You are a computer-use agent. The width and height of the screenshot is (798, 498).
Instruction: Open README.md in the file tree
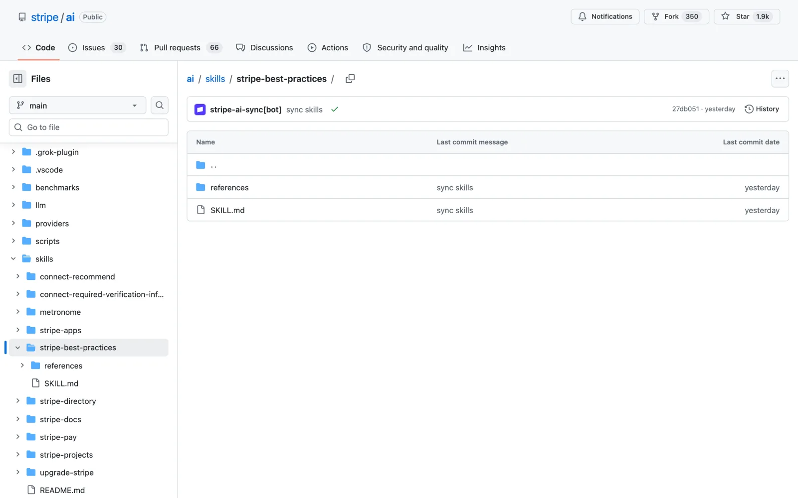[62, 490]
